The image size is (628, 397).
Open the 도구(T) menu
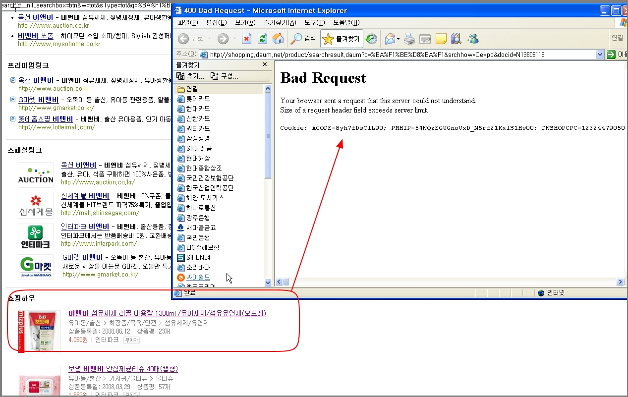point(315,23)
